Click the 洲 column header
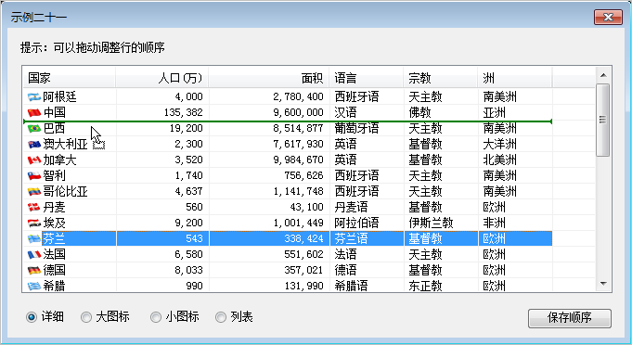Screen dimensions: 632x345 pyautogui.click(x=515, y=78)
